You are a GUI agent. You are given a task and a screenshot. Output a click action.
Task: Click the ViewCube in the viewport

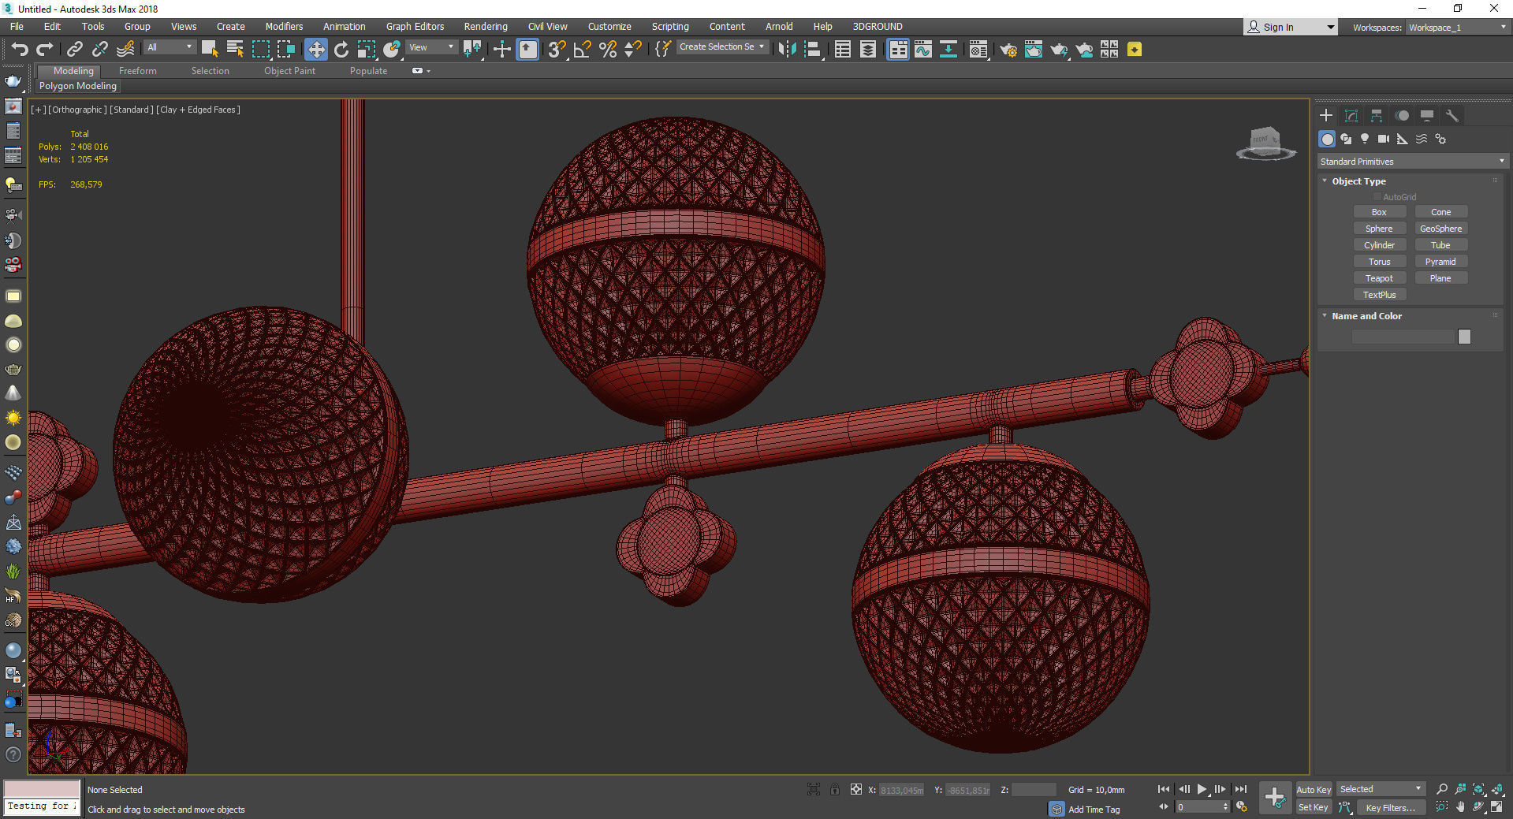coord(1265,143)
